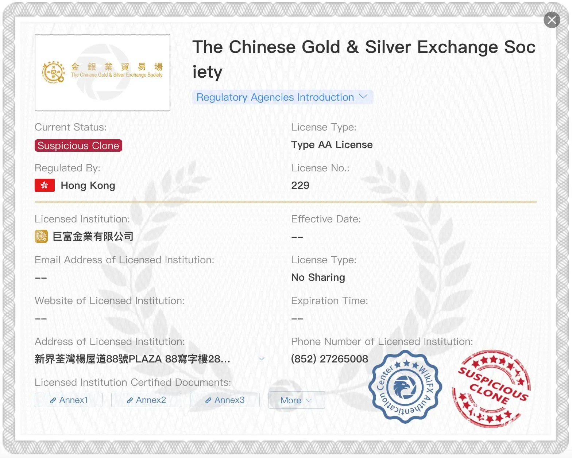Click the Effective Date label
The width and height of the screenshot is (572, 458).
(326, 219)
